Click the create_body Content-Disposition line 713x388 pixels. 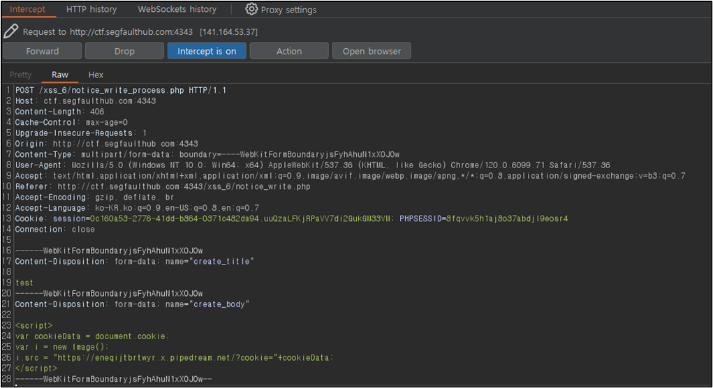pyautogui.click(x=132, y=304)
